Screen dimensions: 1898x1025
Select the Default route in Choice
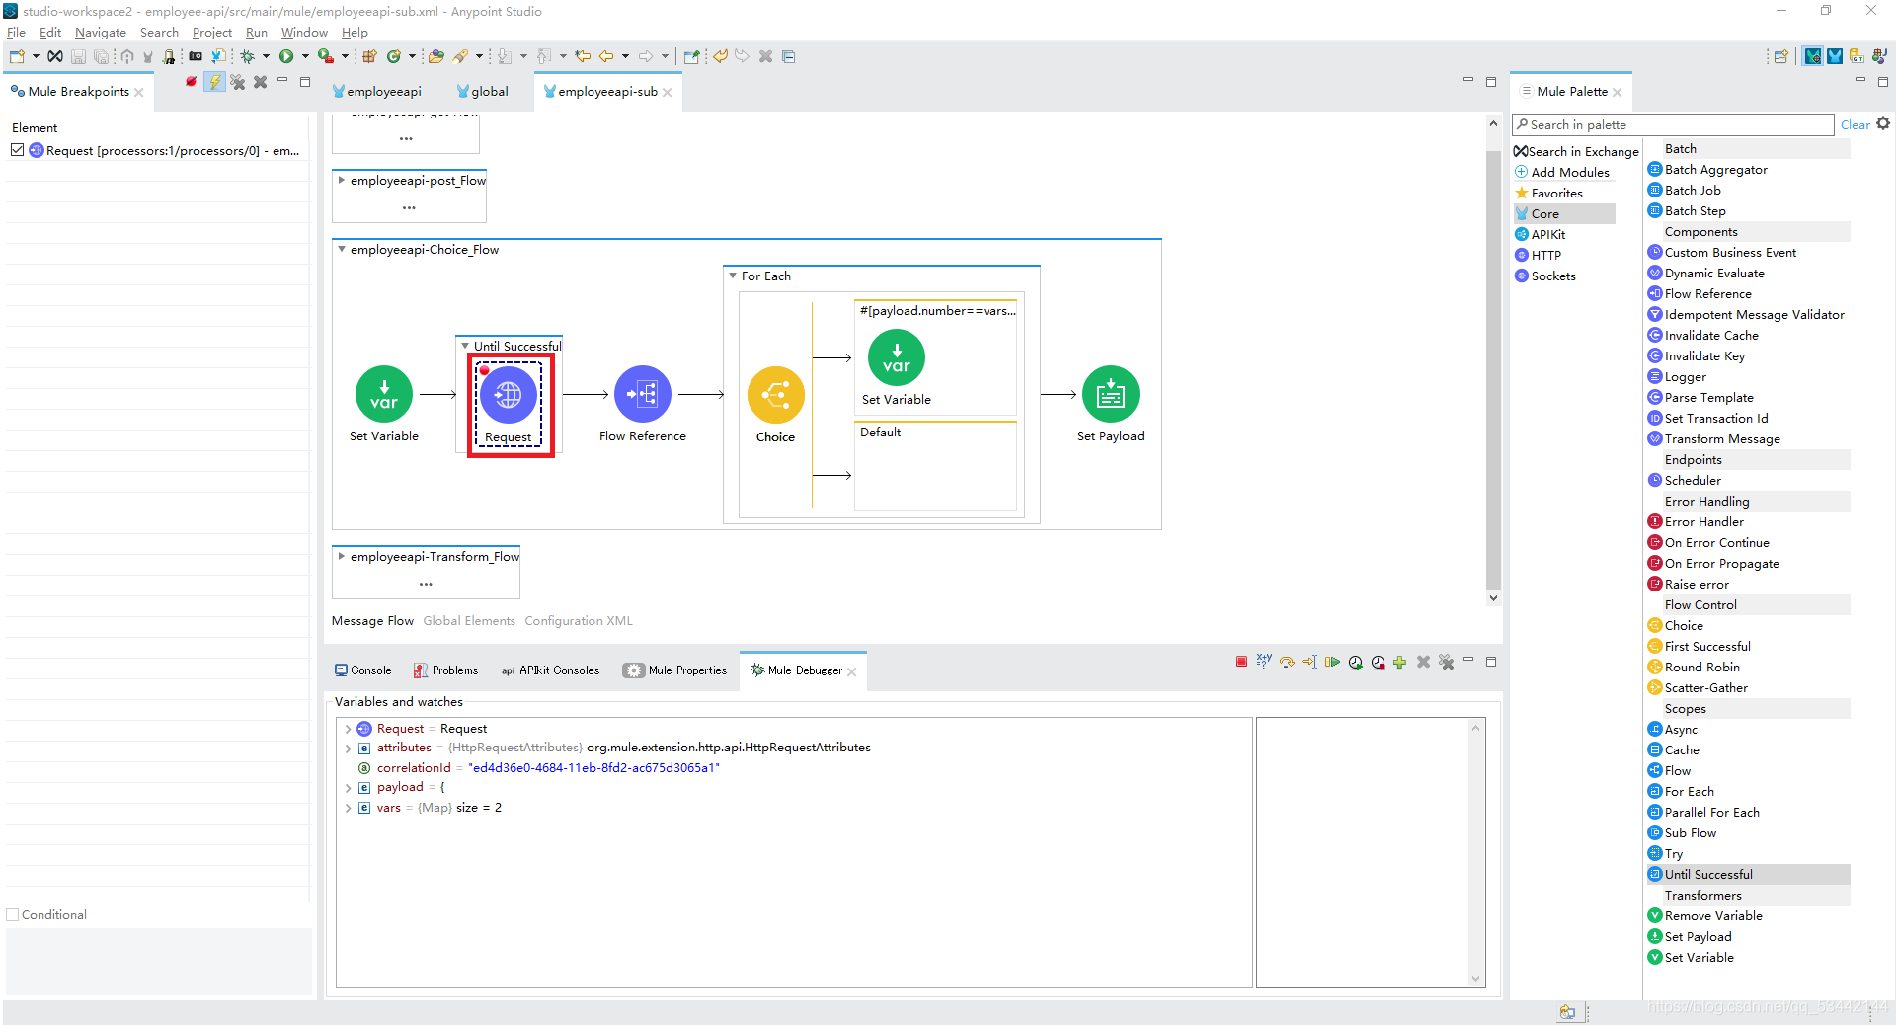pyautogui.click(x=935, y=466)
